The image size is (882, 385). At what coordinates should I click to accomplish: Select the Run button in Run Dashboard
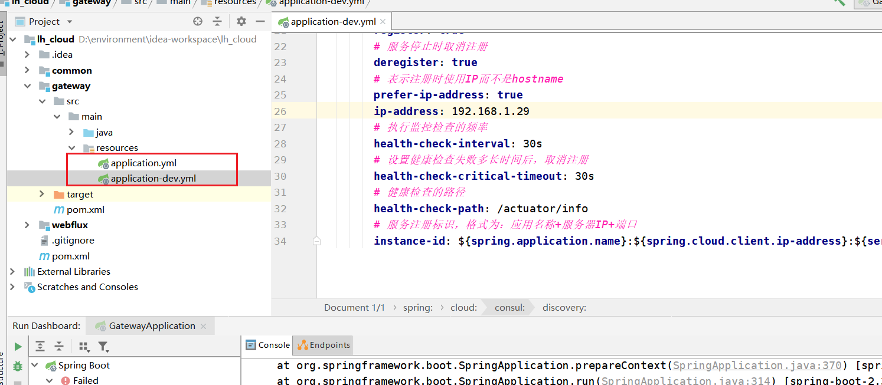point(17,346)
